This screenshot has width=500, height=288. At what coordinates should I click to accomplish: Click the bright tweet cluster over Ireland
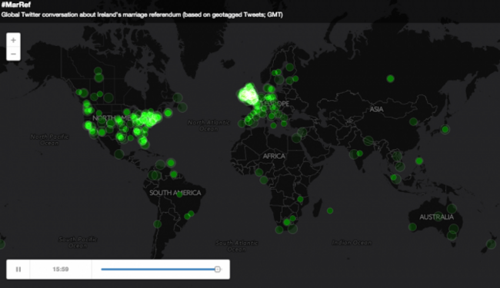coord(248,94)
